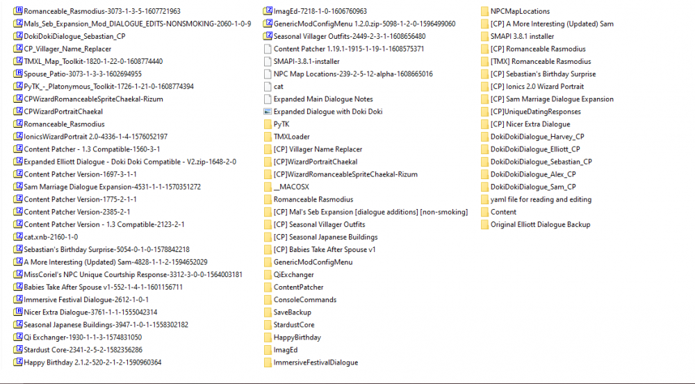
Task: Click the Romanceable_Rasmodius archive name
Action: click(64, 124)
